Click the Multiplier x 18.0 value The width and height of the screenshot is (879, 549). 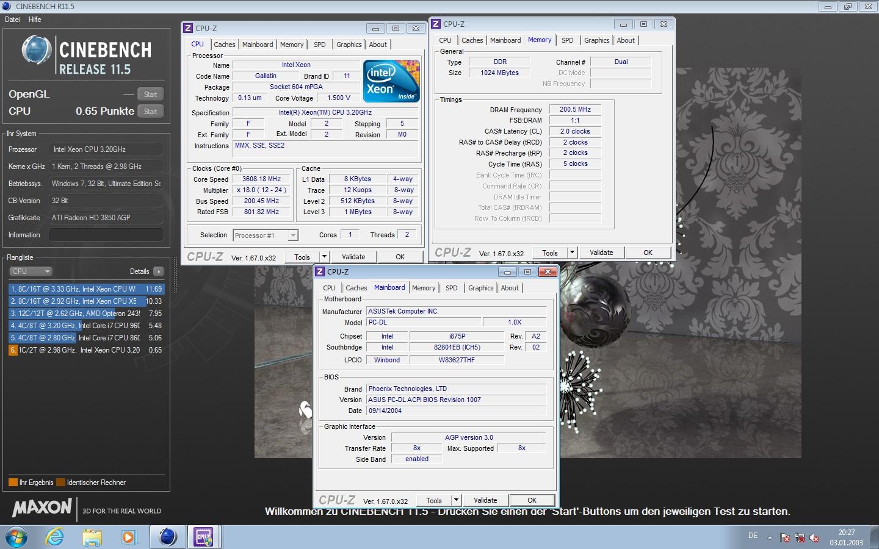pos(261,190)
